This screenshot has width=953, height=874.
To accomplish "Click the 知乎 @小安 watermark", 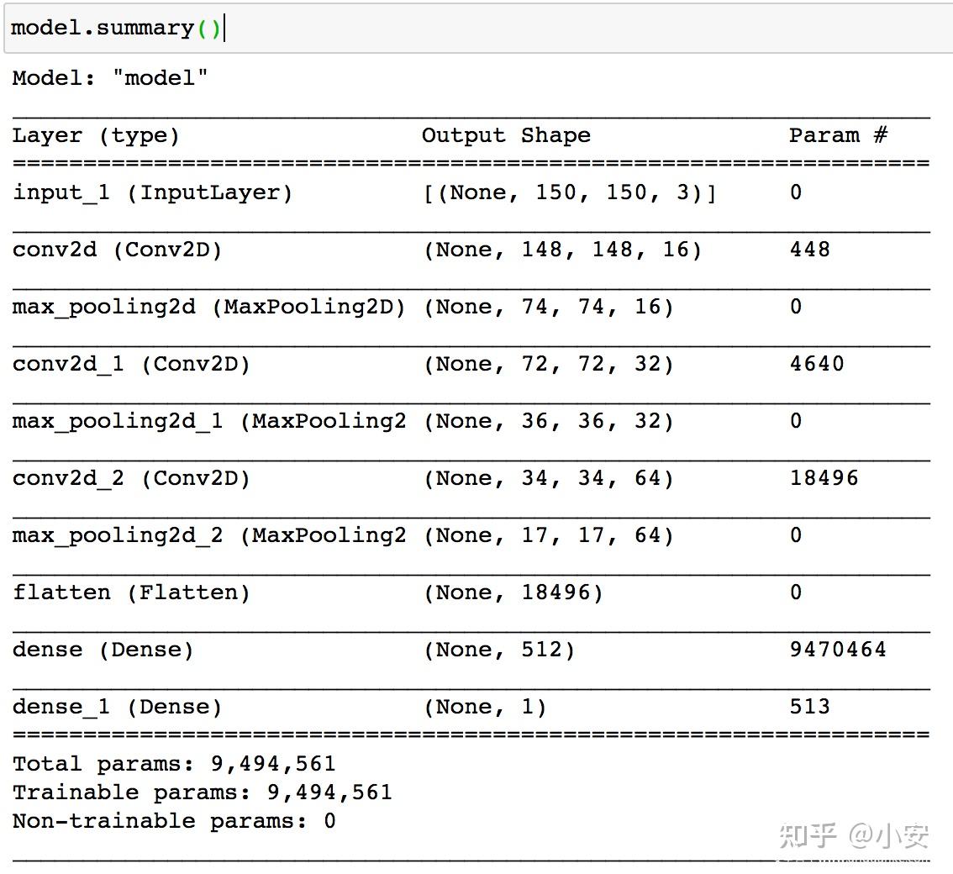I will (854, 835).
